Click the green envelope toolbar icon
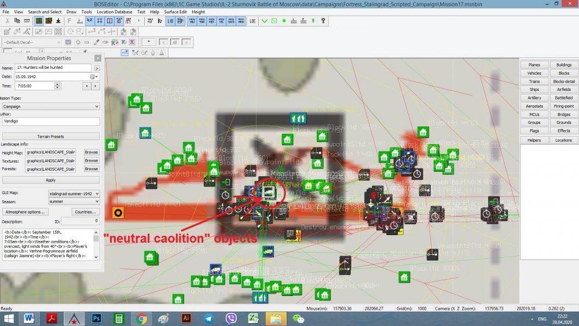This screenshot has width=579, height=326. pyautogui.click(x=274, y=21)
